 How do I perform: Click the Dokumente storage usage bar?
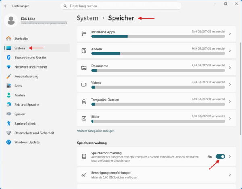pyautogui.click(x=158, y=71)
